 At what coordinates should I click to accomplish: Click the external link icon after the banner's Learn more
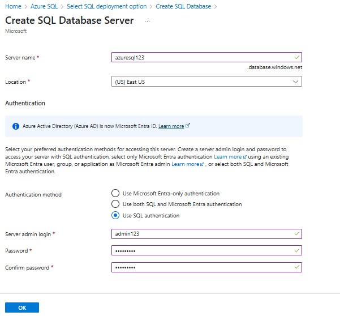click(x=188, y=126)
